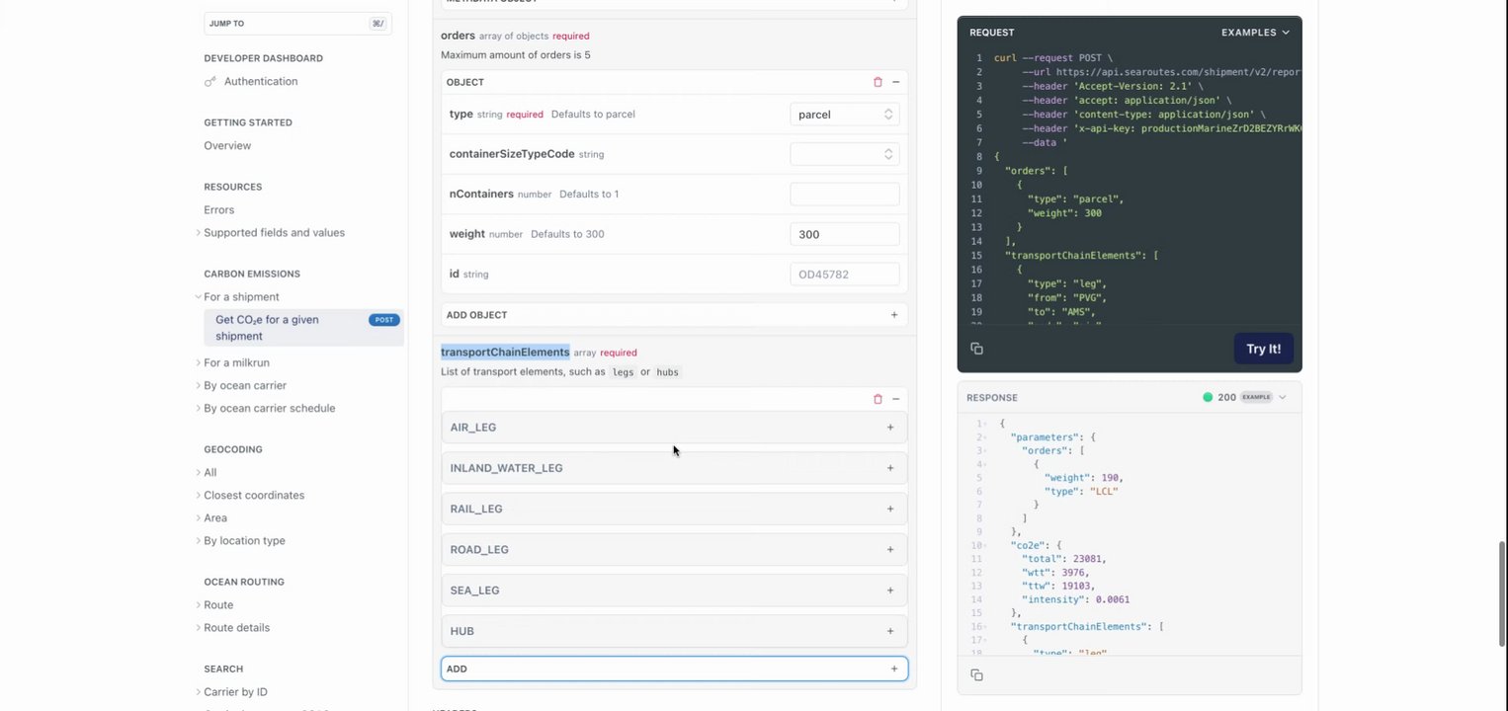Collapse the For a shipment section
Viewport: 1508px width, 711px height.
click(x=241, y=297)
